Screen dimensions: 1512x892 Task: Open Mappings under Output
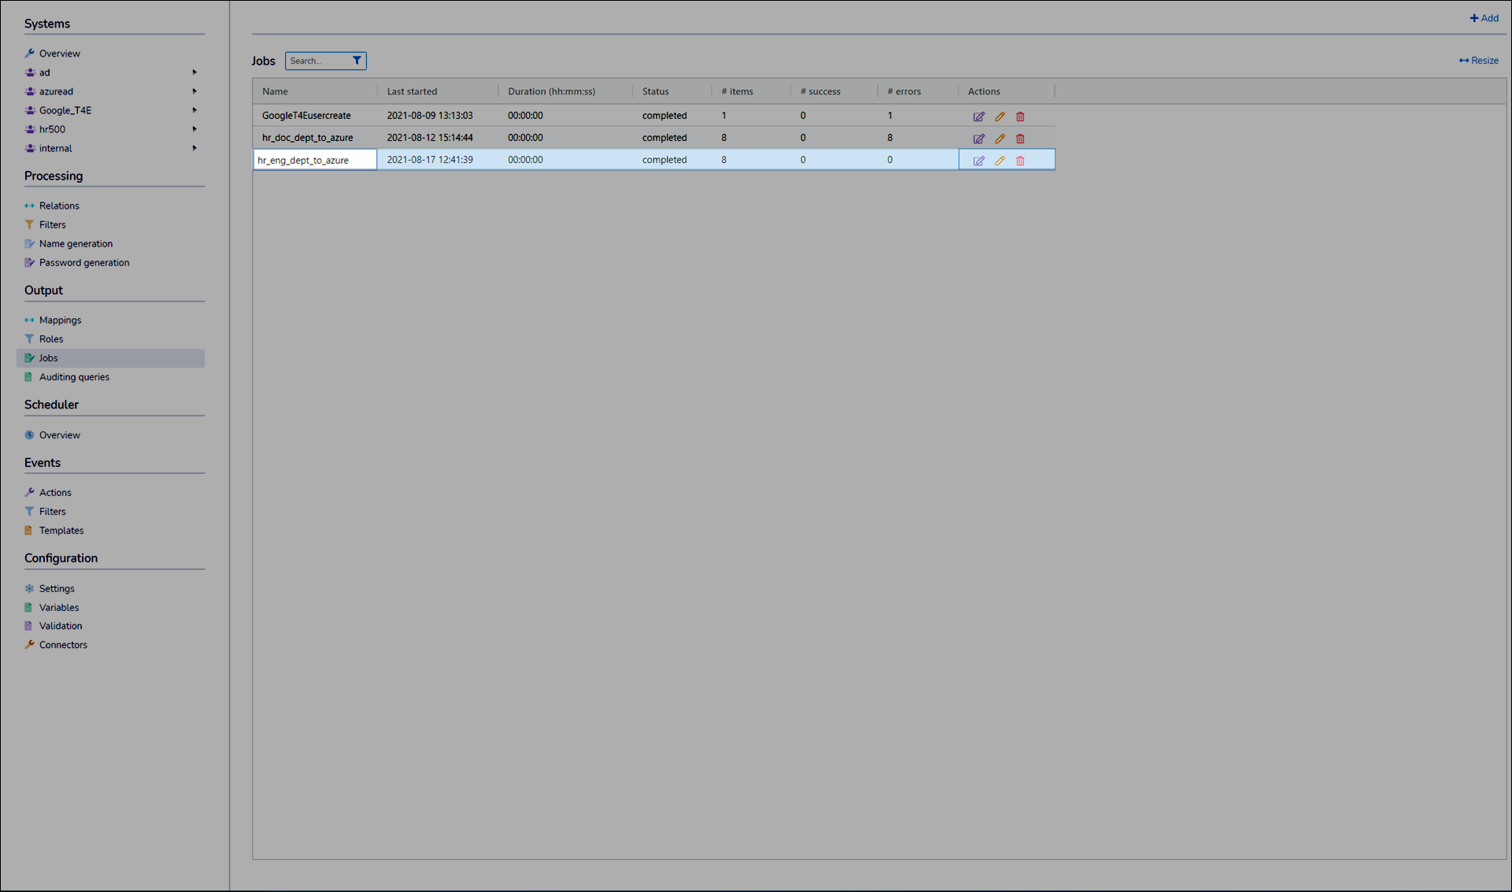click(60, 320)
